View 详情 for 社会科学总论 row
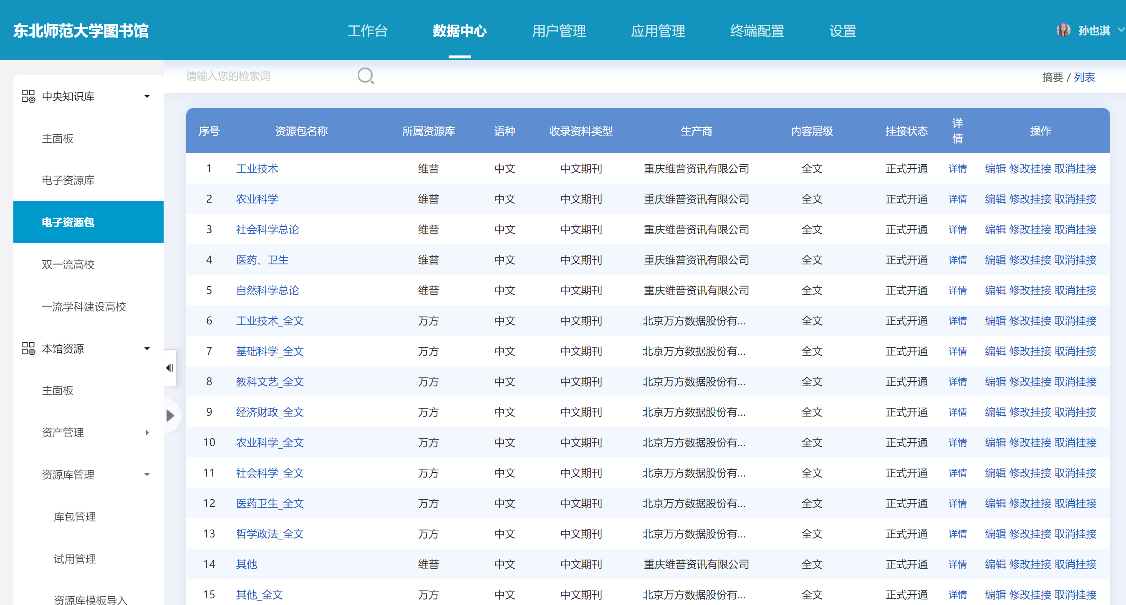This screenshot has width=1126, height=605. point(957,229)
